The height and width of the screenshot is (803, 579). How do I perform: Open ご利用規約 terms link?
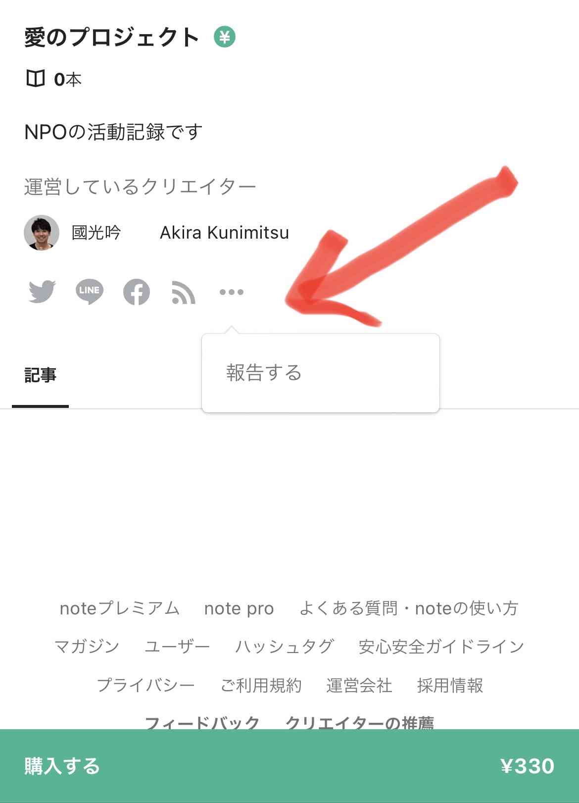click(x=261, y=685)
